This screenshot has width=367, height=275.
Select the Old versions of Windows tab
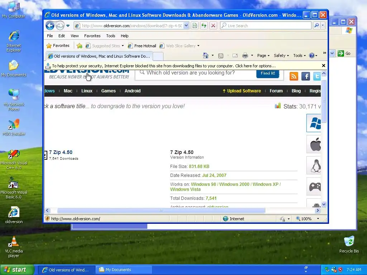[99, 56]
